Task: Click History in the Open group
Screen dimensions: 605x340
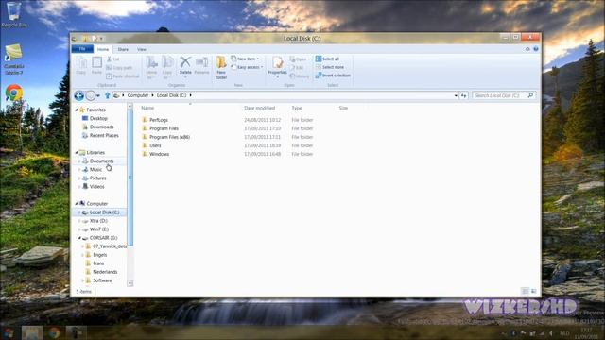Action: (x=300, y=76)
